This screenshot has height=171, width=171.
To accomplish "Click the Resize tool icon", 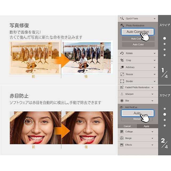I will [122, 74].
